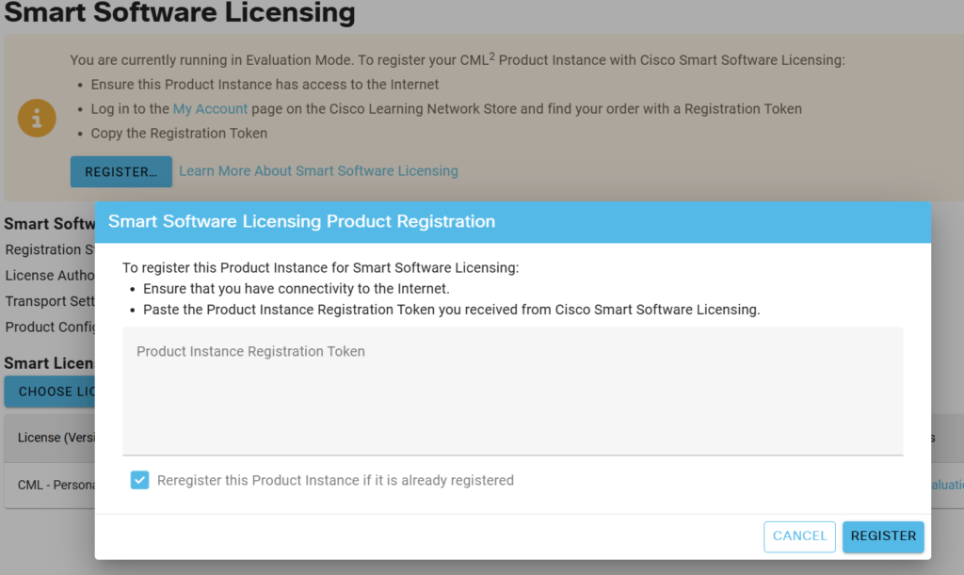Click the Reregister this Product Instance label
Viewport: 964px width, 575px height.
[335, 480]
